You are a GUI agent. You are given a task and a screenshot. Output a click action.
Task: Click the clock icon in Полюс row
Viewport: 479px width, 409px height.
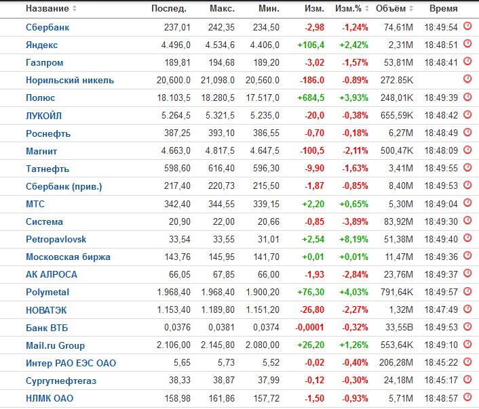tap(467, 97)
